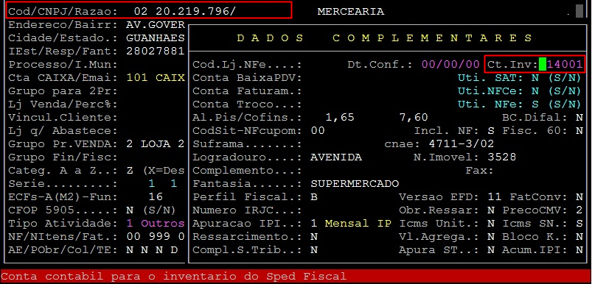The height and width of the screenshot is (284, 592).
Task: Click the cnae code 4711-3/02
Action: [x=462, y=144]
